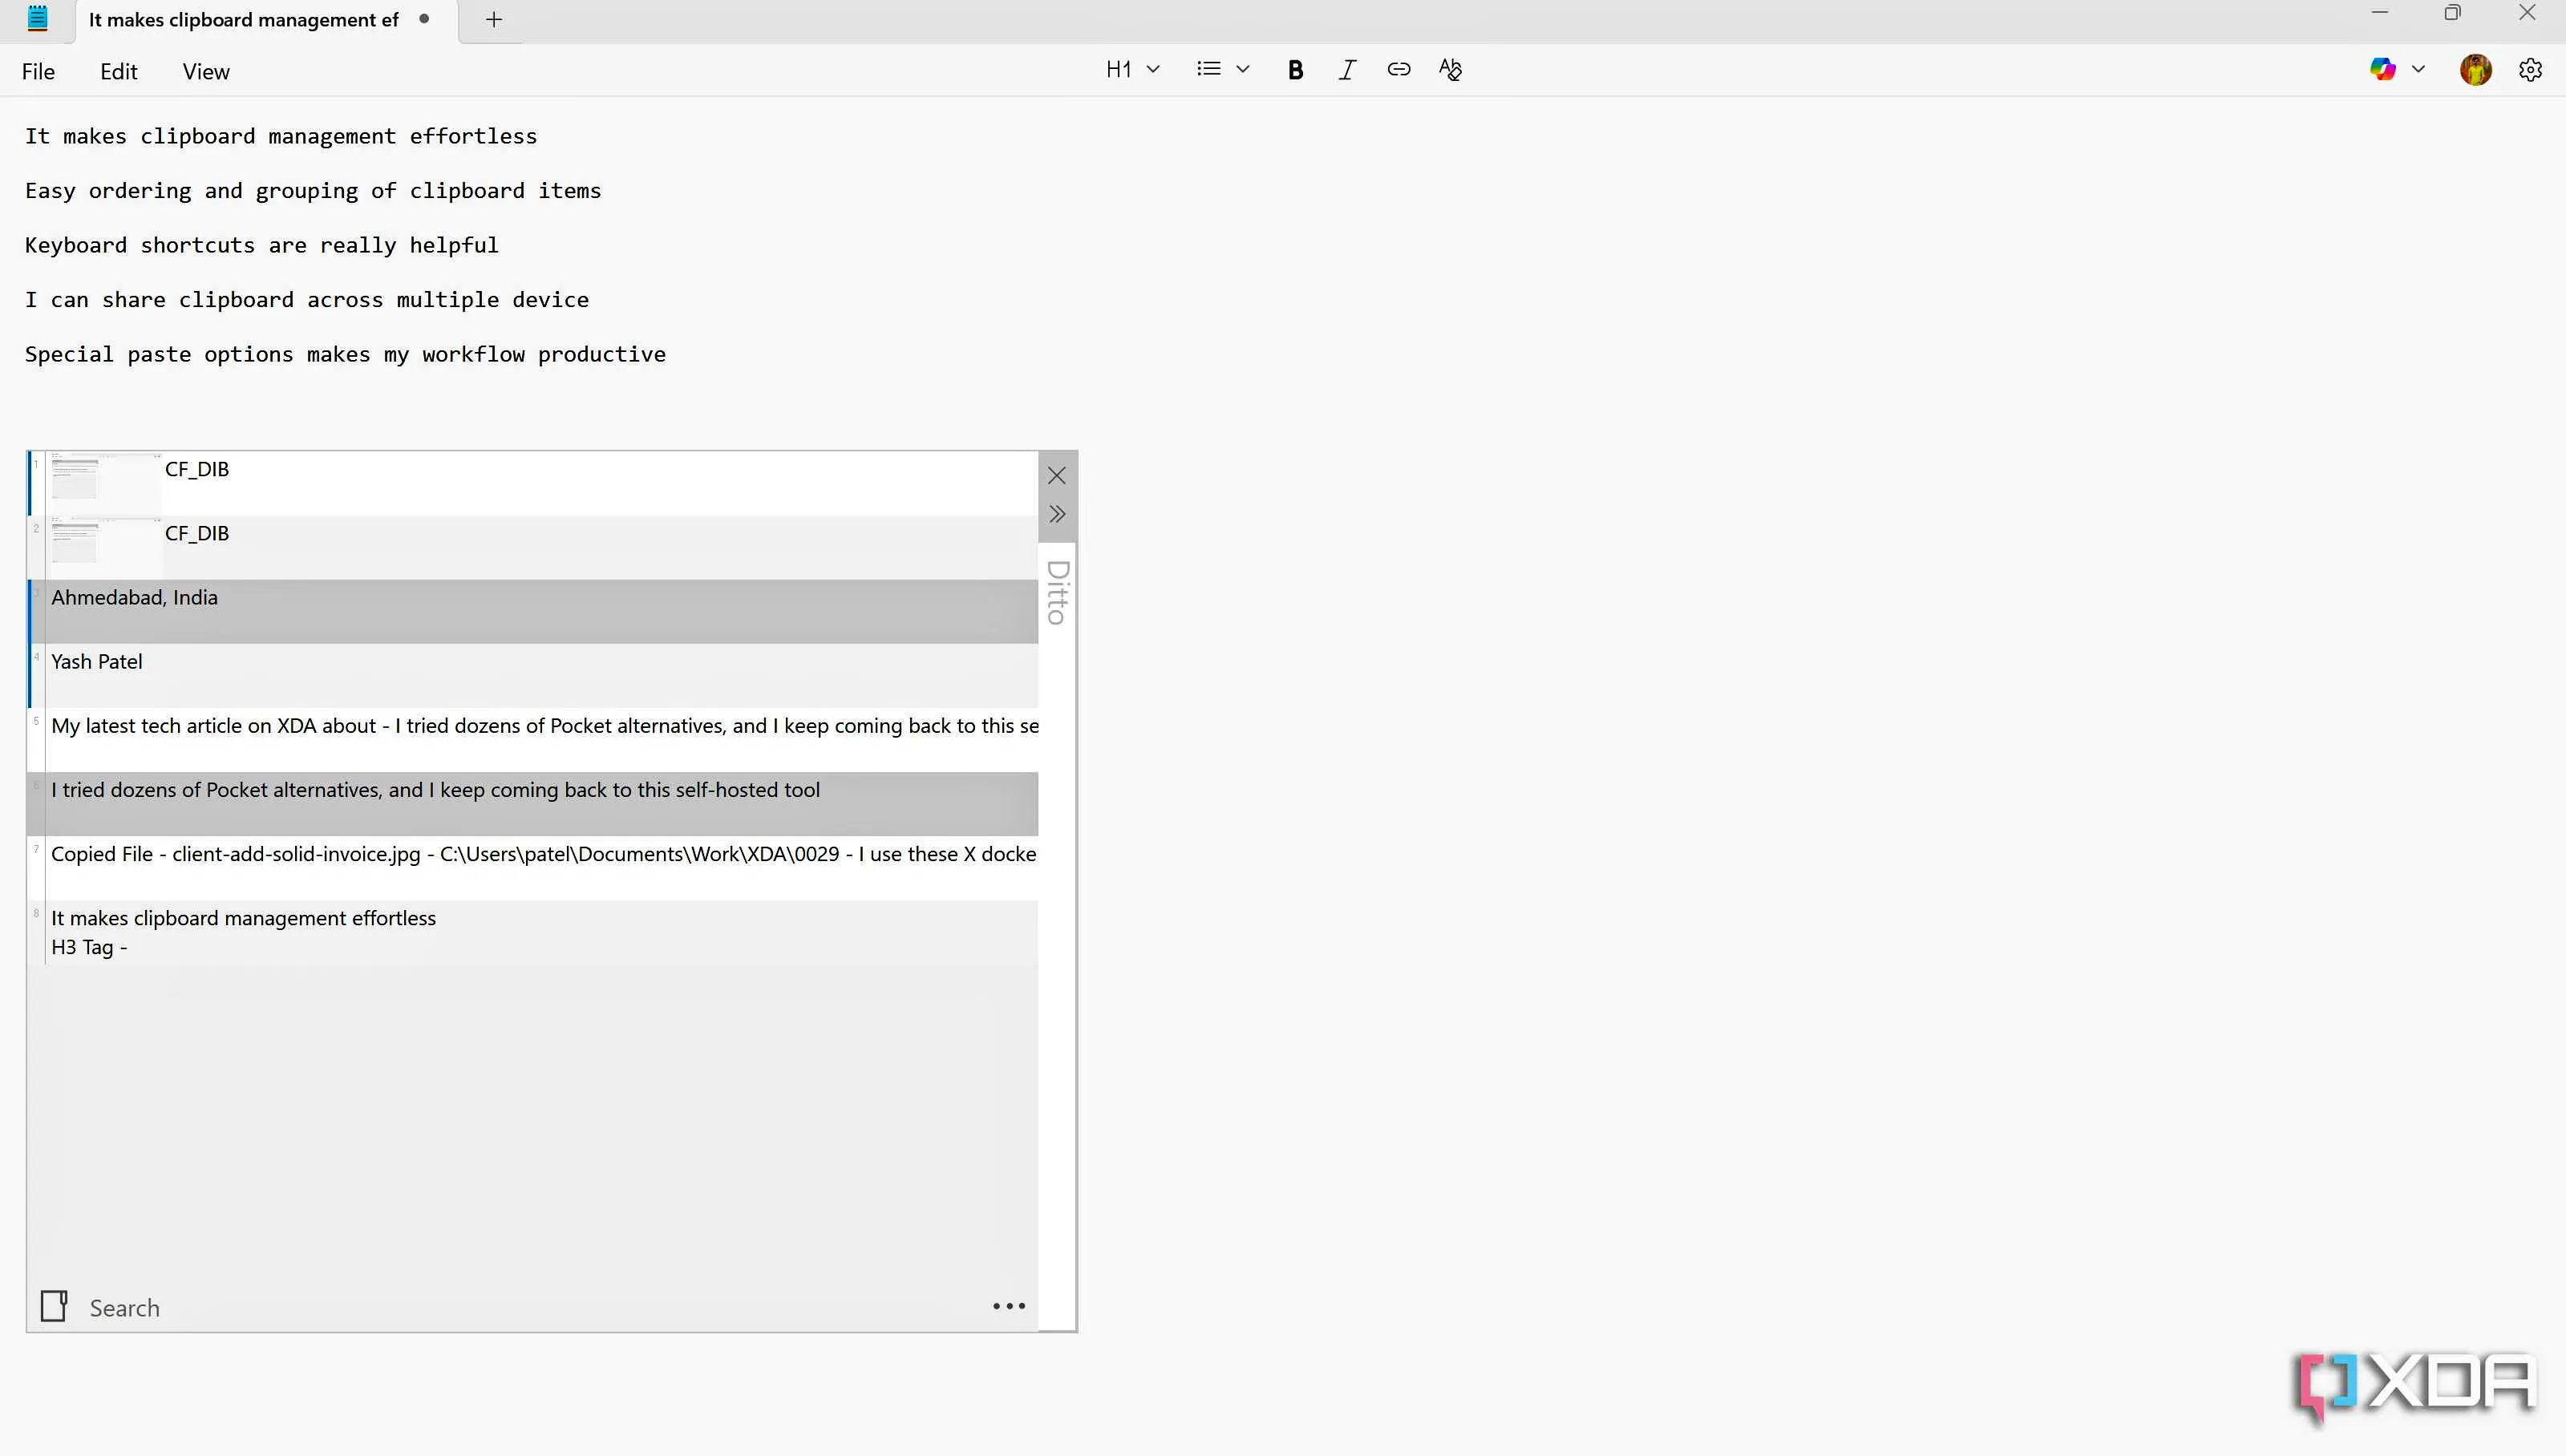Apply italic formatting
Viewport: 2566px width, 1456px height.
[1347, 70]
